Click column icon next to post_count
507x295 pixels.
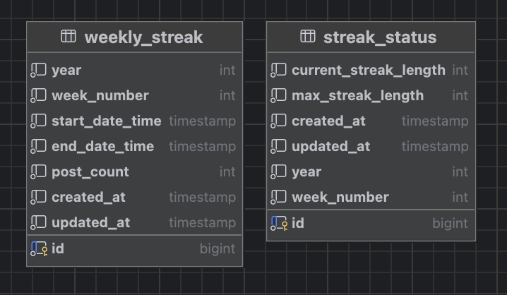tap(38, 172)
